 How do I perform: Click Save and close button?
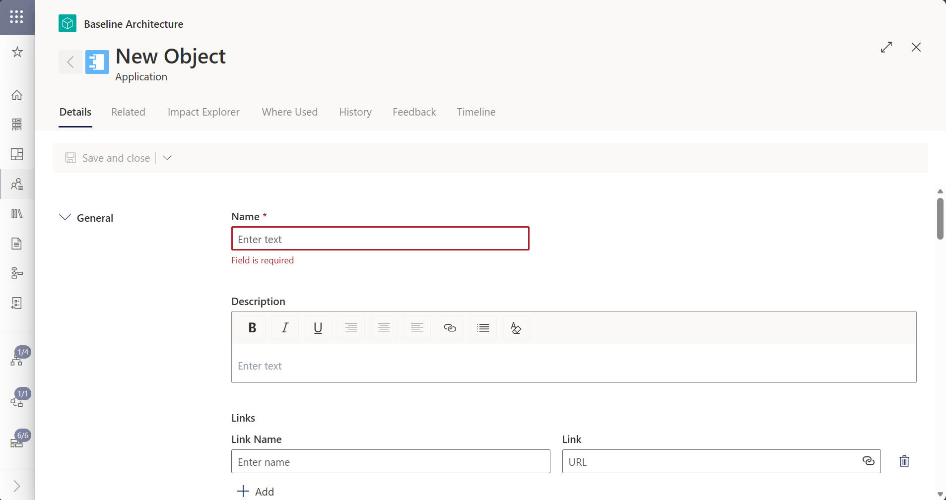pyautogui.click(x=108, y=158)
